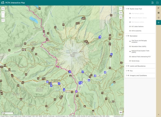
Task: Toggle visibility of PCT Letter Sections layer
Action: coord(130,27)
